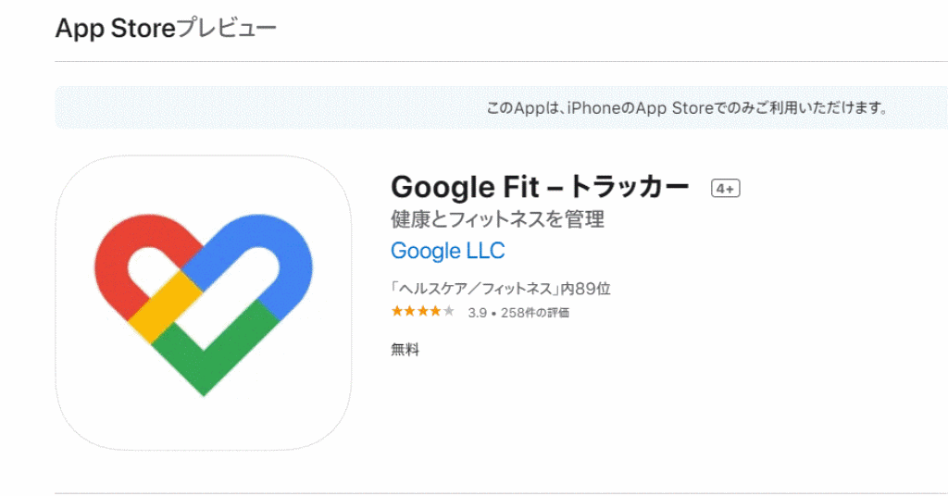Click the 健康とフィットネスを管理 subtitle
The width and height of the screenshot is (948, 496).
497,218
